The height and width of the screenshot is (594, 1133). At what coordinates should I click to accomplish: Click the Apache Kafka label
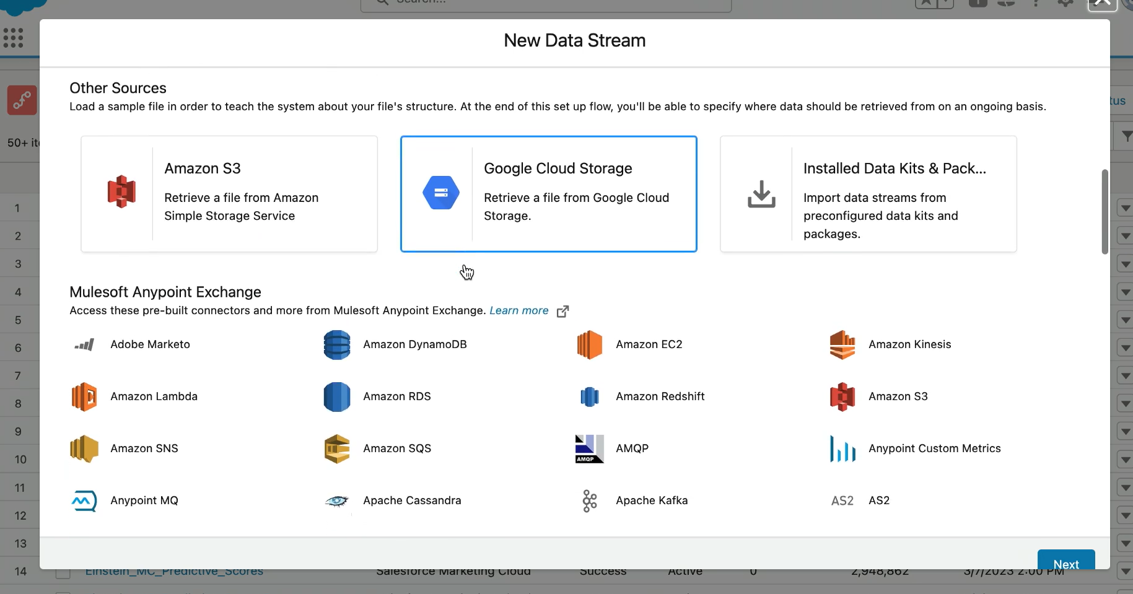coord(652,500)
